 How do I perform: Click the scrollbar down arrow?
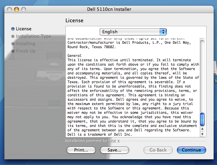point(202,134)
